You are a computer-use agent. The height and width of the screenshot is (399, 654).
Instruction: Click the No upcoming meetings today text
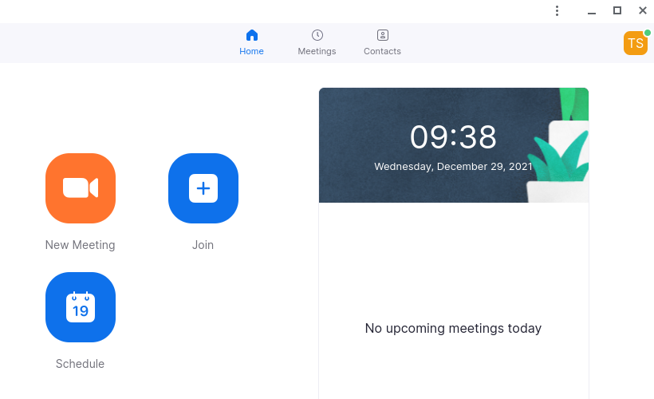click(x=453, y=329)
